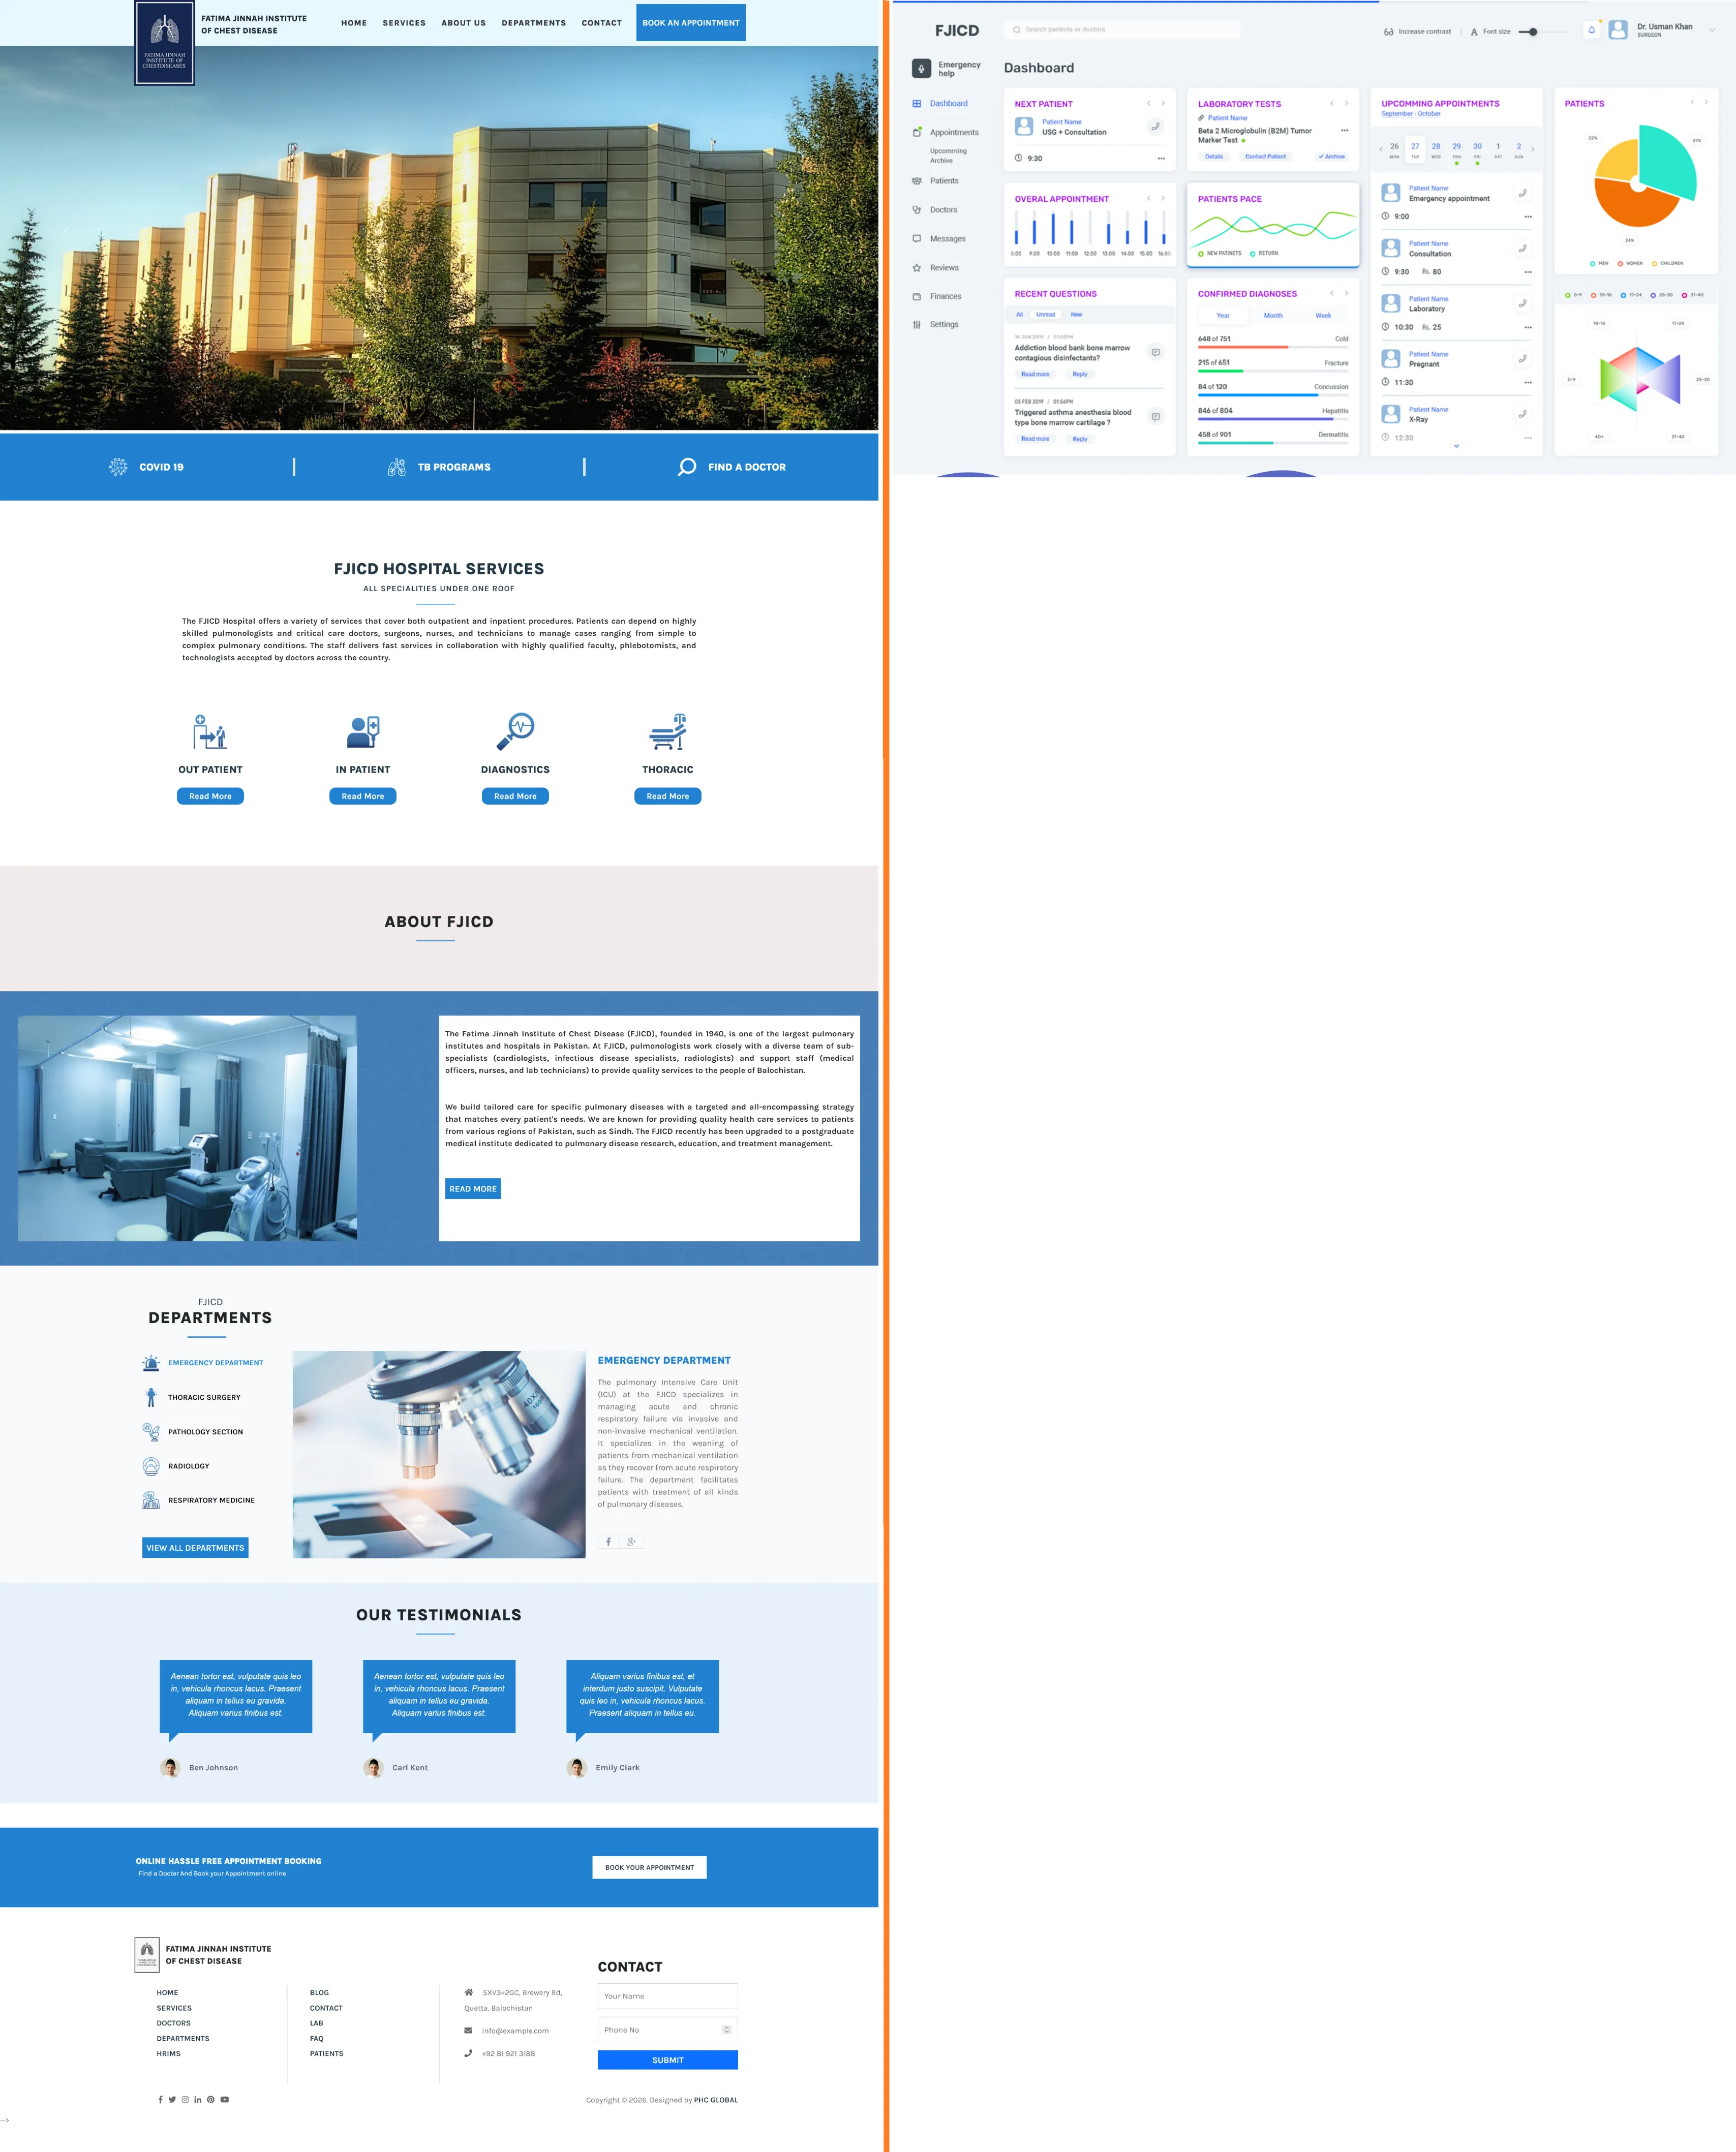Open Patients in the sidebar
The height and width of the screenshot is (2152, 1736).
[935, 181]
